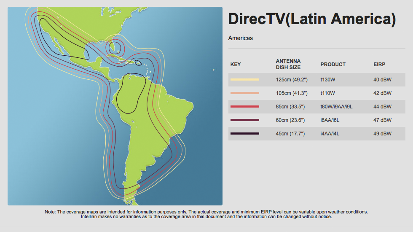Click the PRODUCT column header

pyautogui.click(x=333, y=65)
